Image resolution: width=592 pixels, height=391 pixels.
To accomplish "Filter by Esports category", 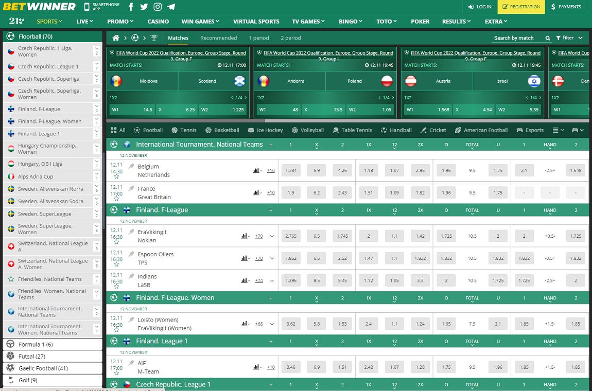I will coord(530,130).
